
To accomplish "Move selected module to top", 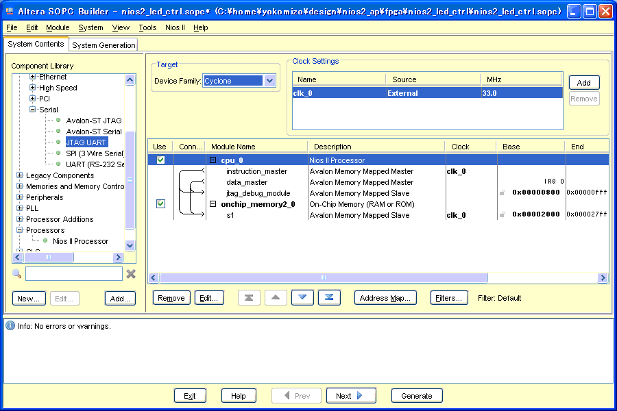I will pos(249,298).
